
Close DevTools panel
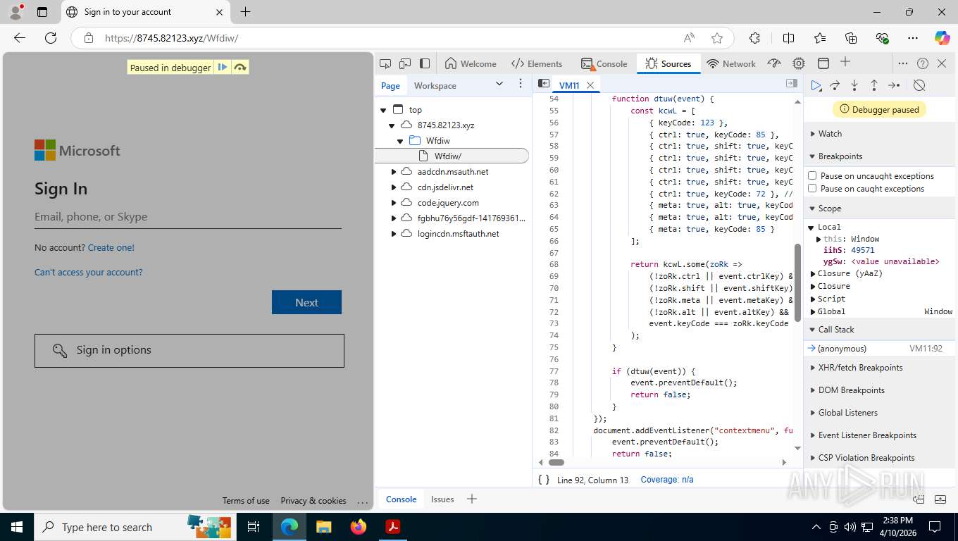click(x=943, y=63)
